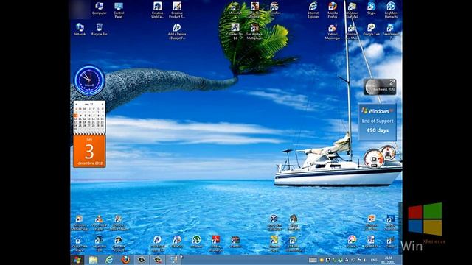Open the Control Panel desktop icon
472x265 pixels.
click(x=119, y=10)
